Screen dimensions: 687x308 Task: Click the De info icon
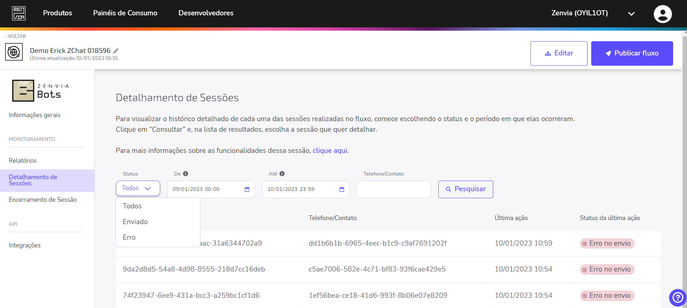pyautogui.click(x=185, y=174)
